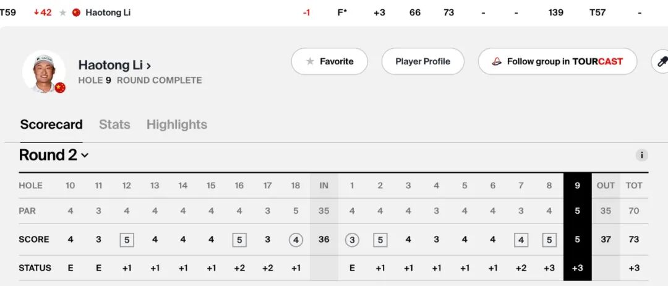Image resolution: width=668 pixels, height=286 pixels.
Task: Click the partially visible microphone icon button
Action: (661, 62)
